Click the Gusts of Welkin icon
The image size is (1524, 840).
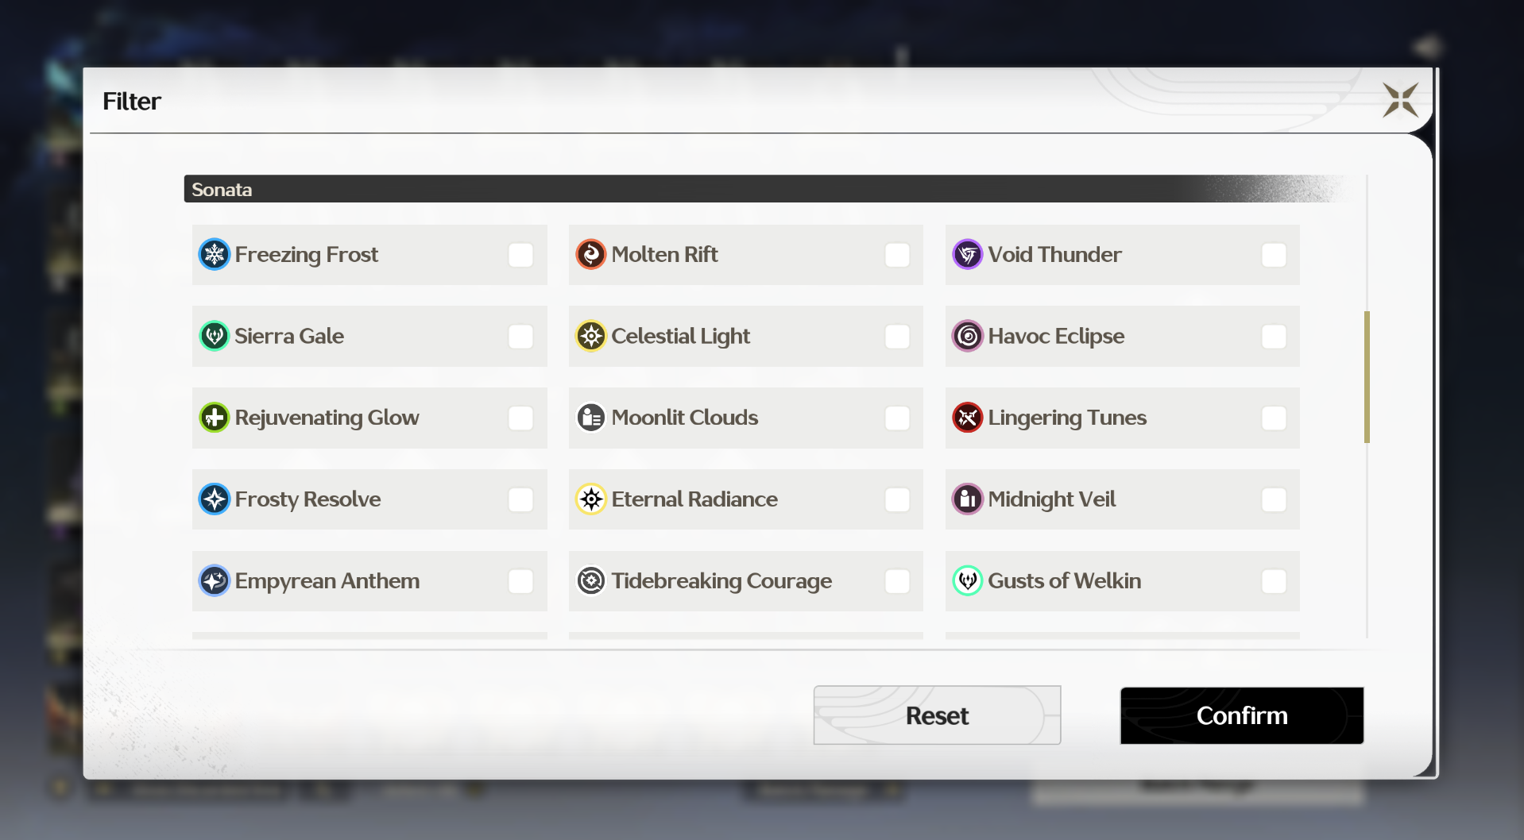tap(968, 581)
